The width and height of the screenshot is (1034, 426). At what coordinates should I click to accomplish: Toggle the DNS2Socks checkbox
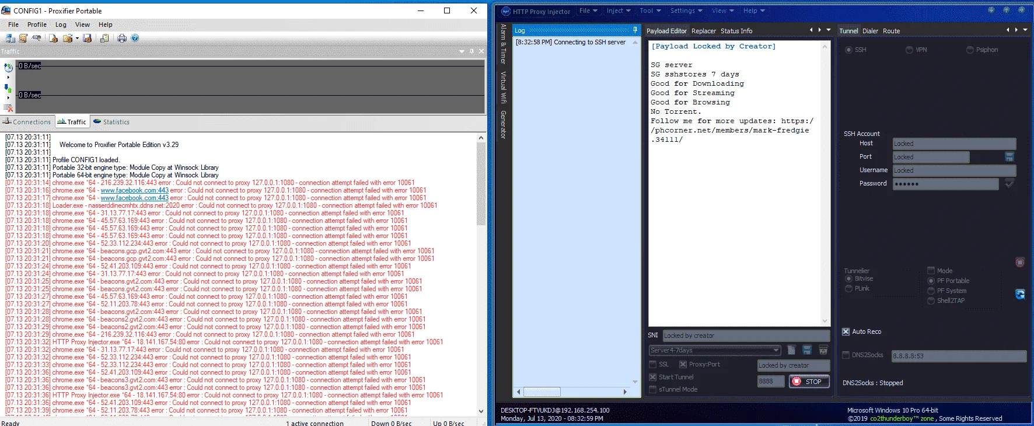click(846, 355)
